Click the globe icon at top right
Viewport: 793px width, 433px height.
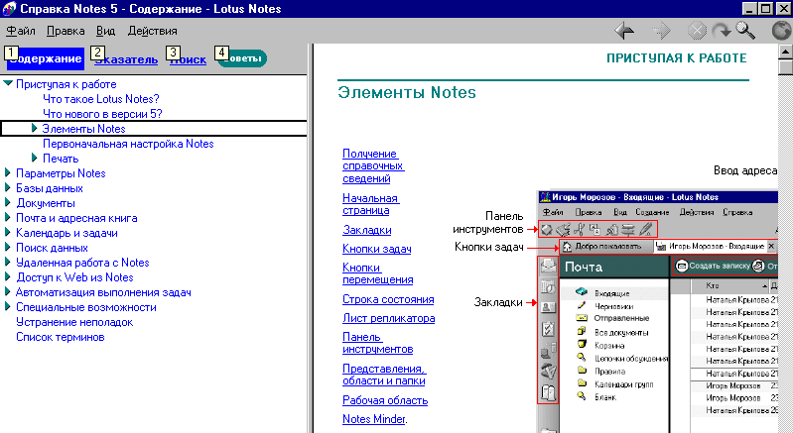point(782,31)
